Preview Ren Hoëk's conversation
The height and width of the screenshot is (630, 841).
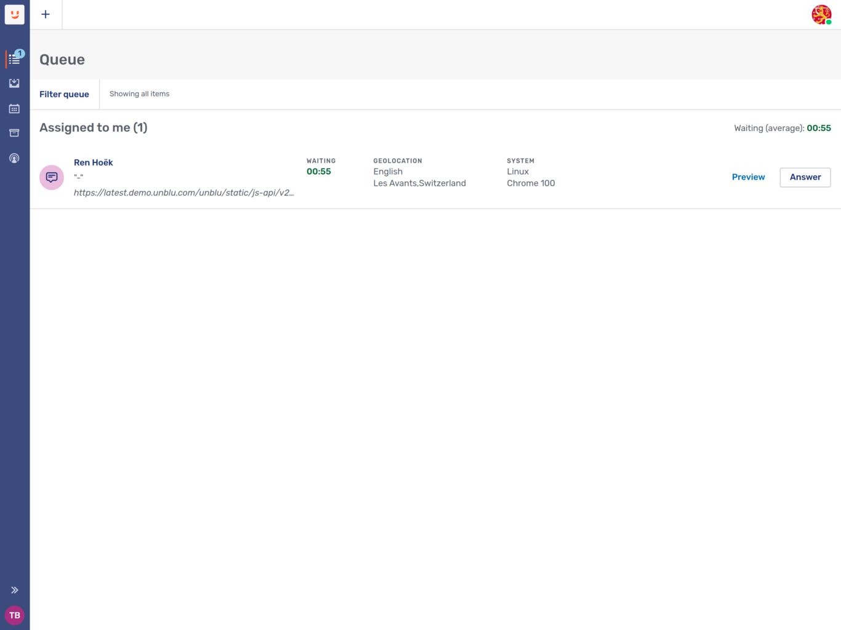coord(748,177)
